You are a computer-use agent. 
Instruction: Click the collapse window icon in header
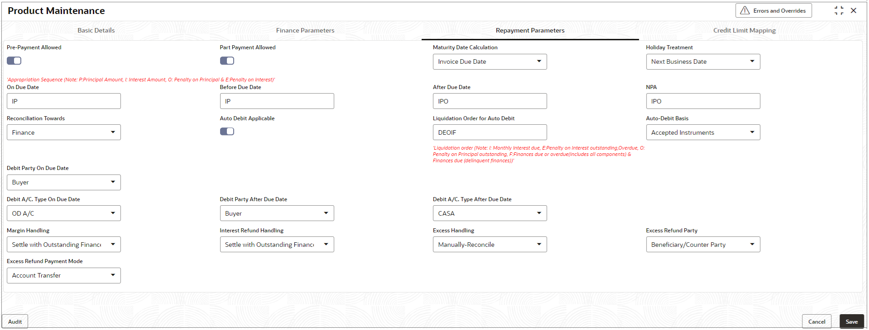tap(839, 10)
